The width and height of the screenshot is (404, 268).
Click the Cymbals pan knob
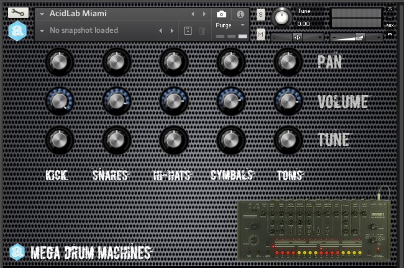(231, 62)
